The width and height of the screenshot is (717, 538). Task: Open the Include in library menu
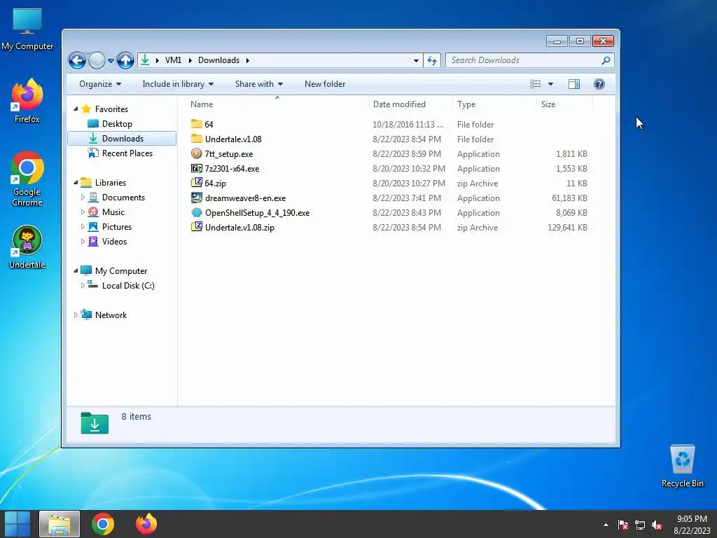coord(178,84)
